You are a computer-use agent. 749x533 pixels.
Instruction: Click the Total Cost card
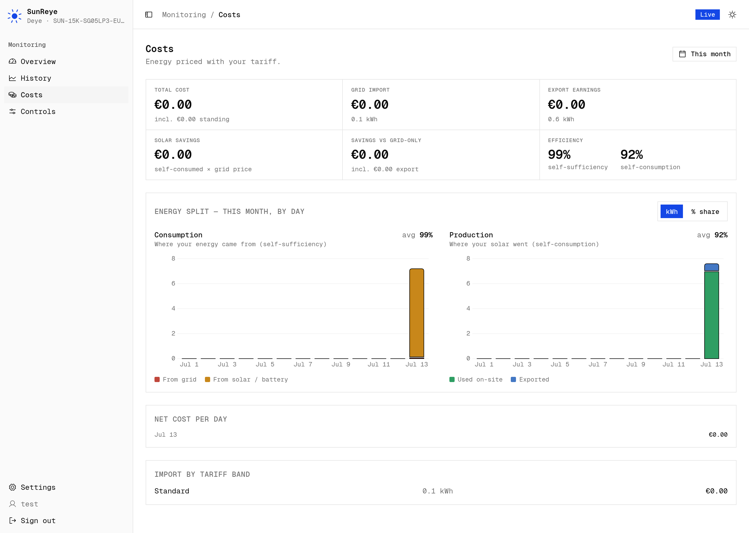click(244, 105)
